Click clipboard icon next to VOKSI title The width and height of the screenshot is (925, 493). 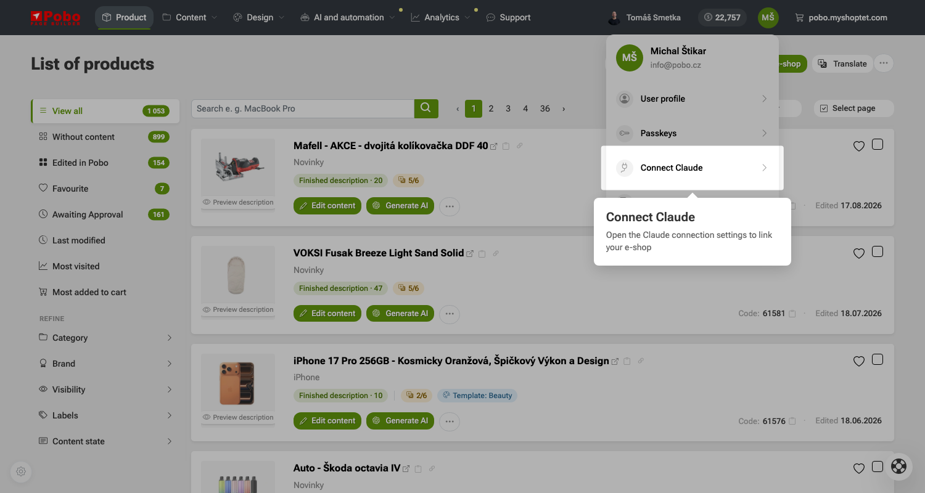click(x=482, y=254)
